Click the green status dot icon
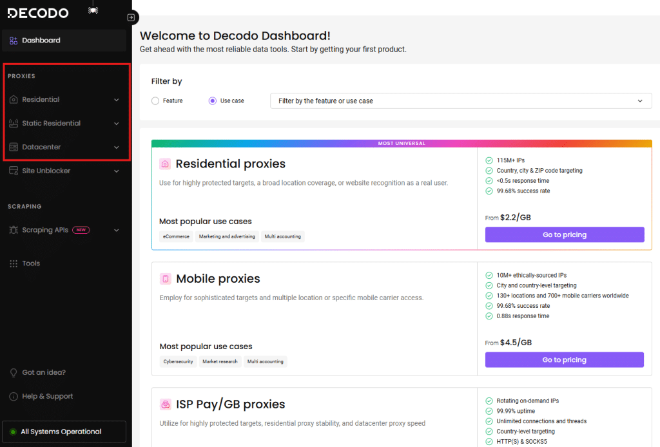 click(13, 432)
